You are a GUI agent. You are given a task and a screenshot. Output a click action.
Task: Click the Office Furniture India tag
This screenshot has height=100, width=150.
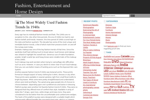tap(122, 79)
